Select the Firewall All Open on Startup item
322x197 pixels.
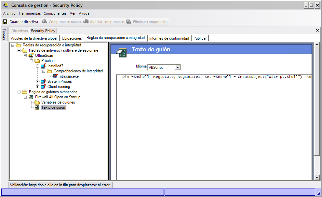tap(58, 97)
